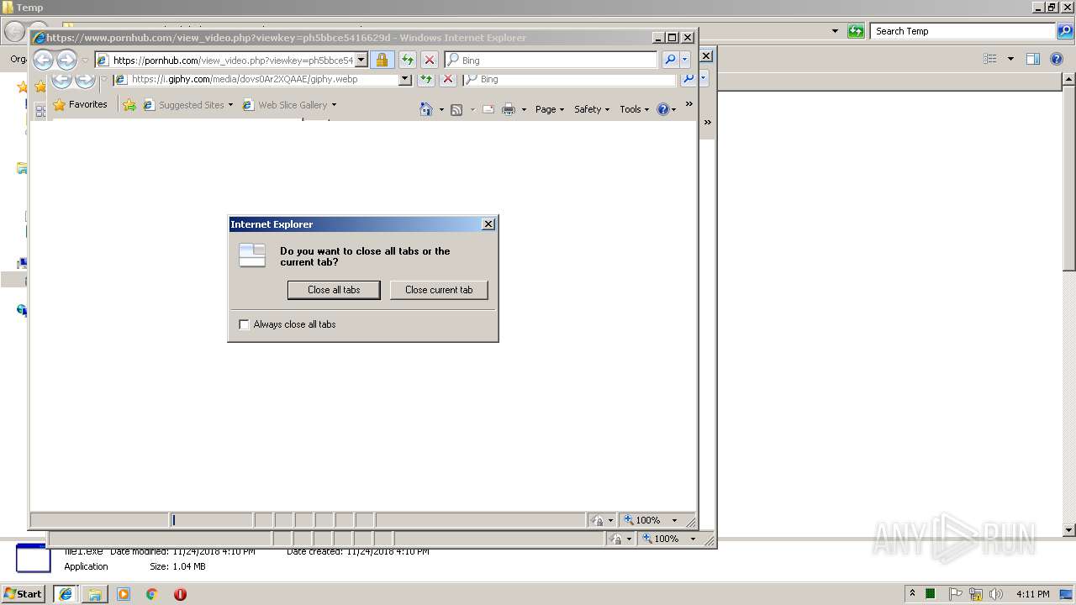Stop loading in the front IE window
1076x605 pixels.
tap(429, 60)
